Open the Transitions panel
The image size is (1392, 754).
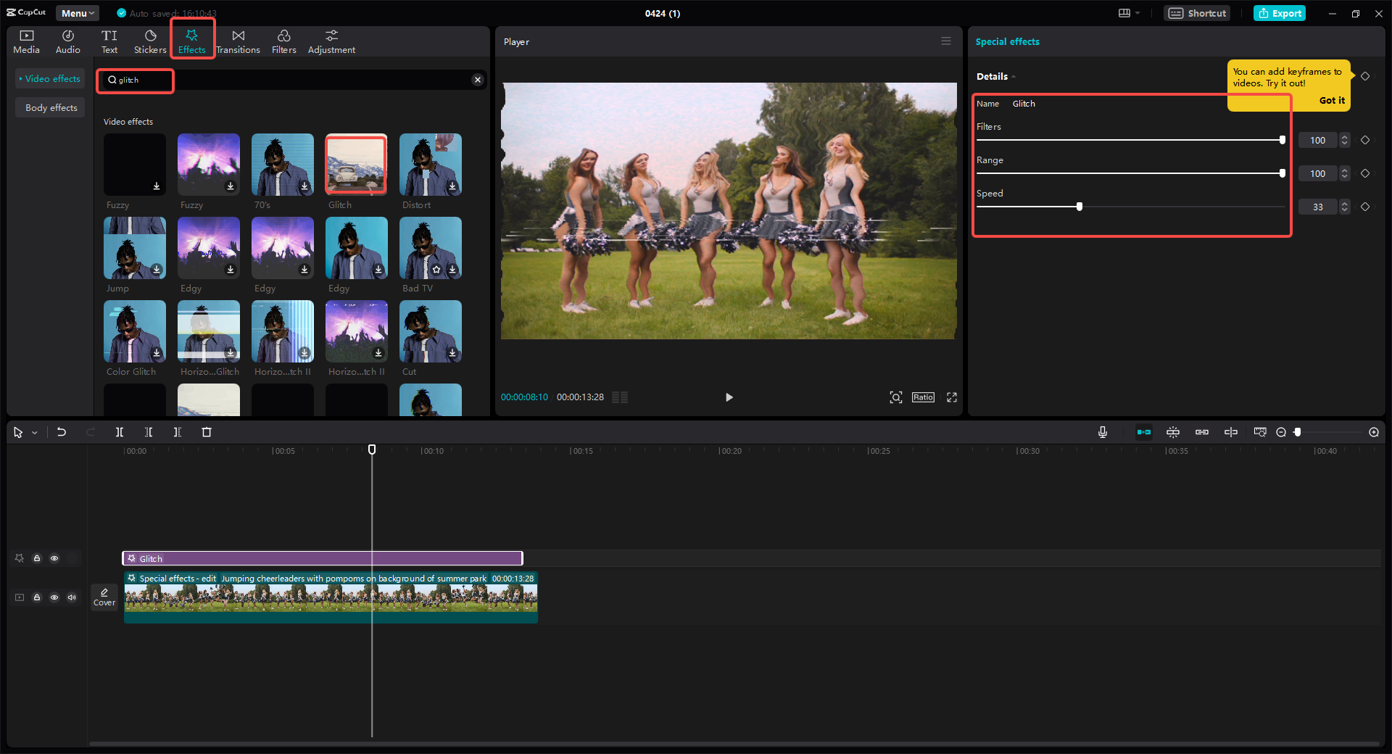[238, 40]
